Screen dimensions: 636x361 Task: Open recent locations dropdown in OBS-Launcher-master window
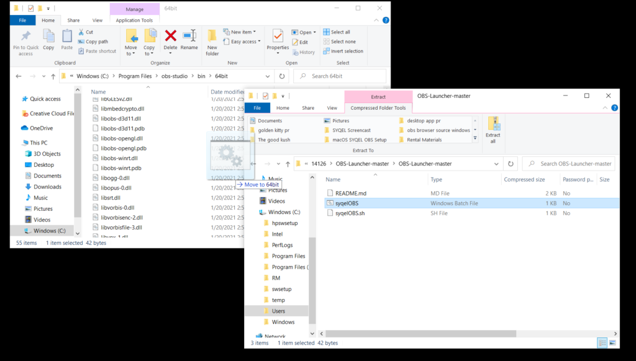[278, 164]
